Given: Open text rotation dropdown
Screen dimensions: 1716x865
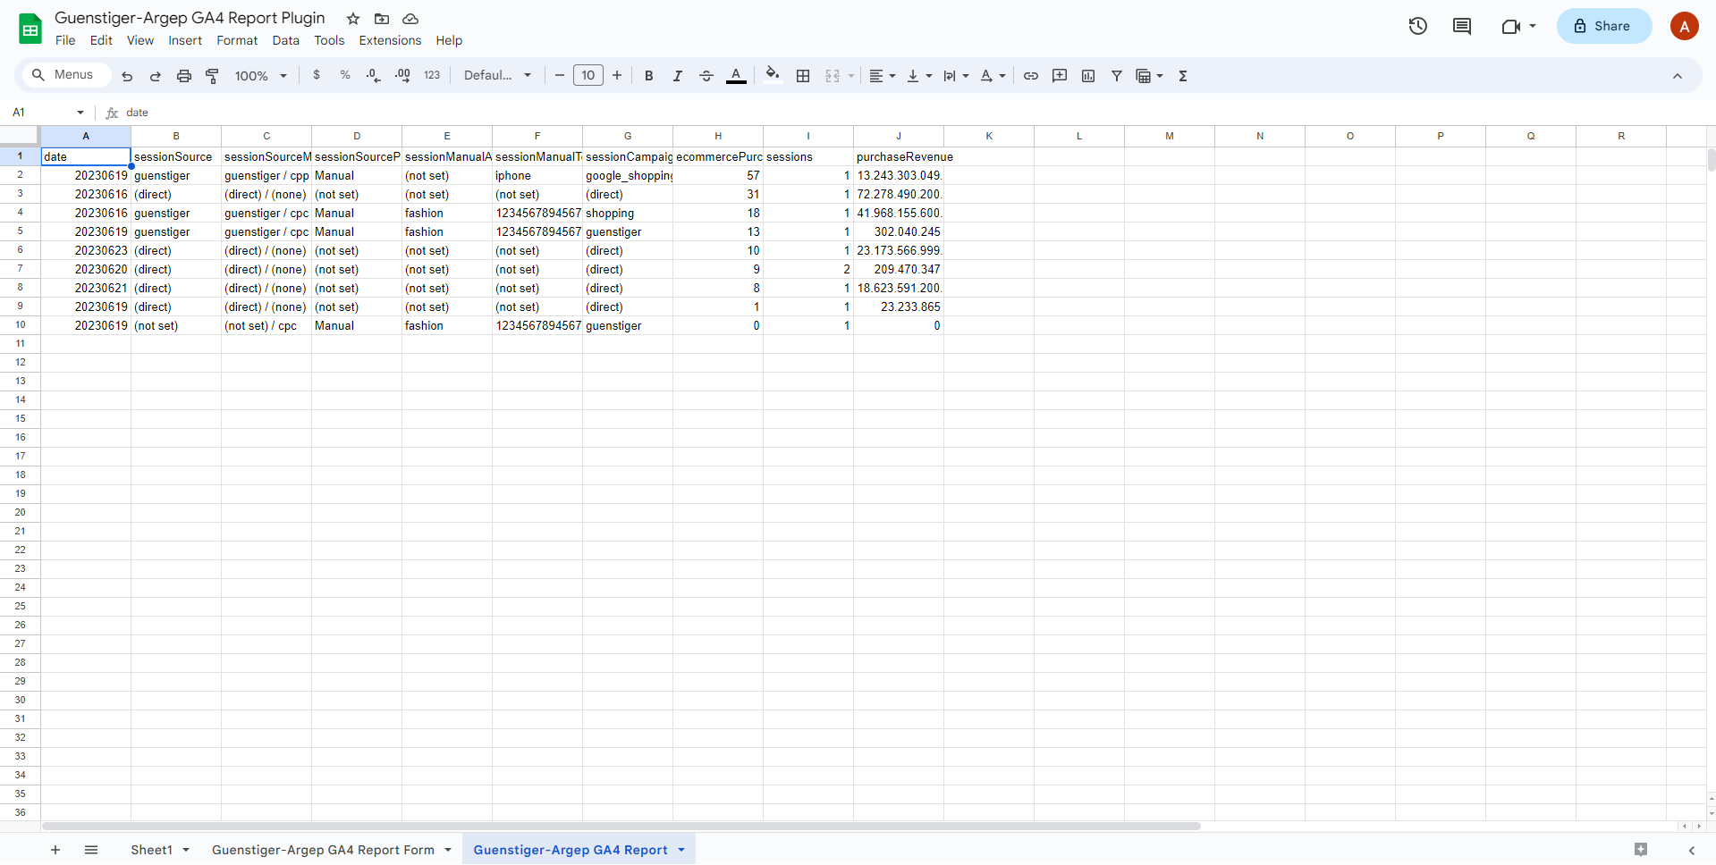Looking at the screenshot, I should point(993,76).
